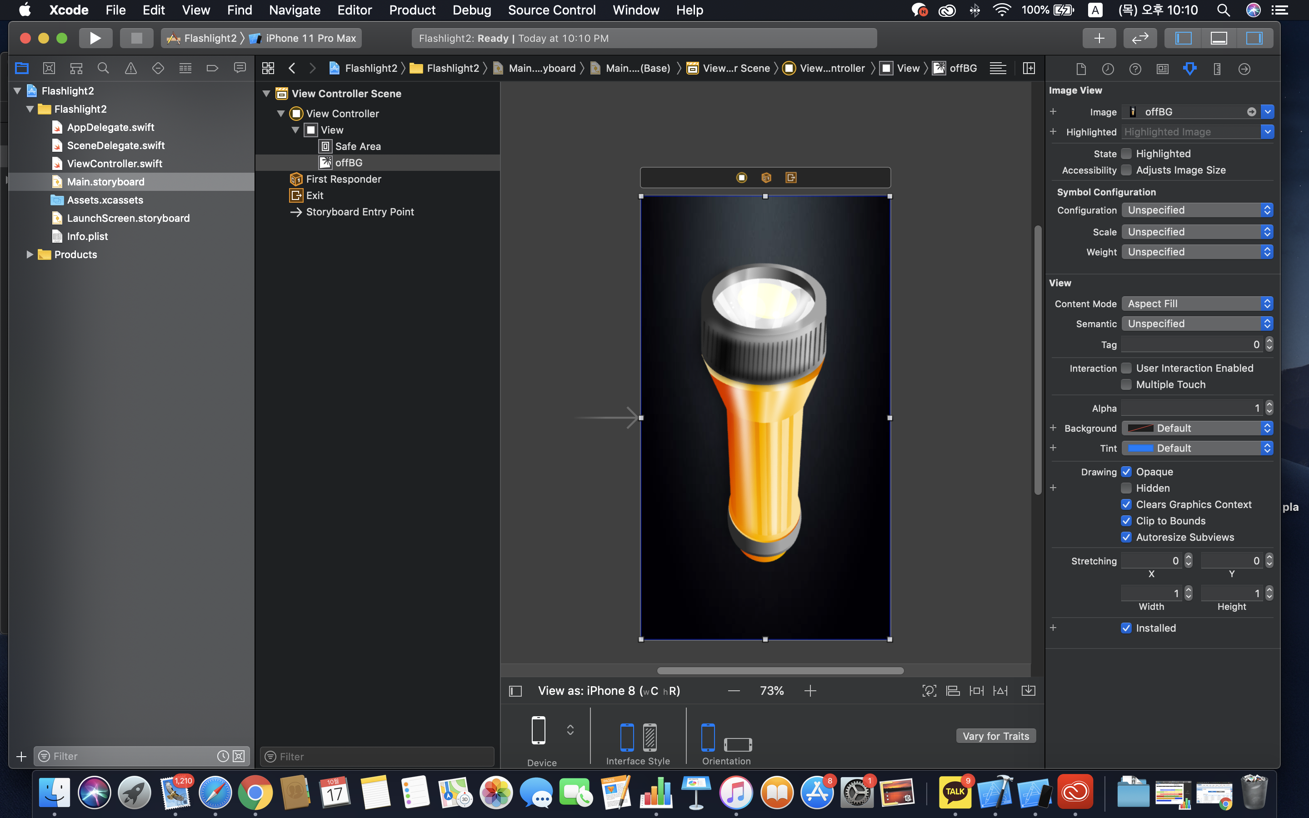Click the Tag input field
Image resolution: width=1309 pixels, height=818 pixels.
coord(1192,344)
